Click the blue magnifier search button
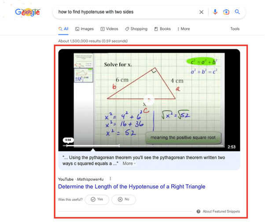This screenshot has width=265, height=223. (237, 12)
